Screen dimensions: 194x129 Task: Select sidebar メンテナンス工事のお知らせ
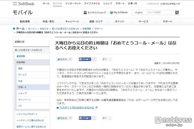click(x=32, y=120)
